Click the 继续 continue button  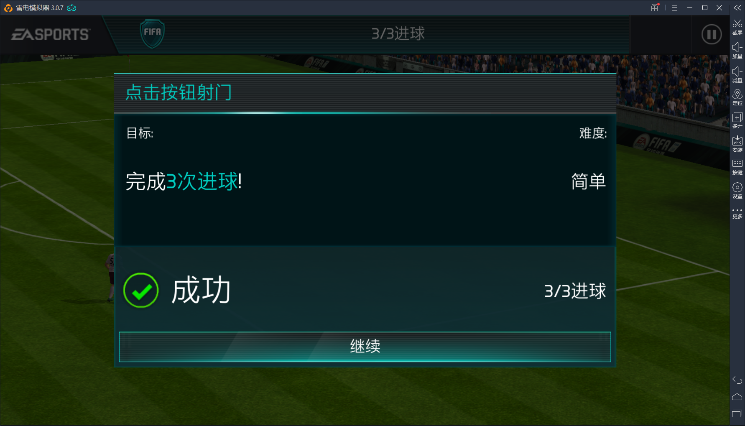(x=365, y=347)
